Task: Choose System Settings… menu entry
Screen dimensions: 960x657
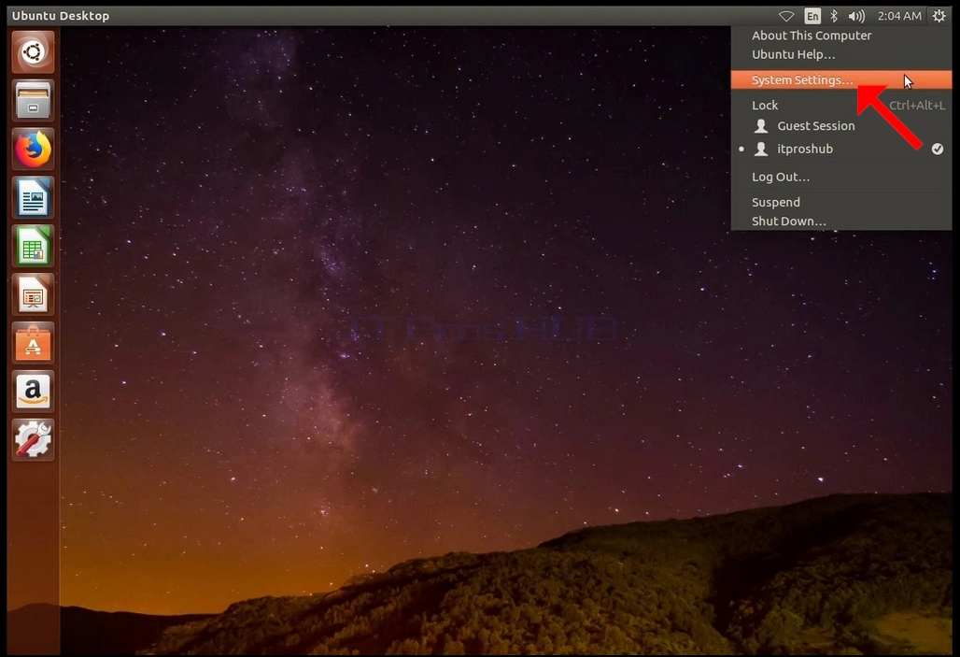Action: tap(841, 79)
